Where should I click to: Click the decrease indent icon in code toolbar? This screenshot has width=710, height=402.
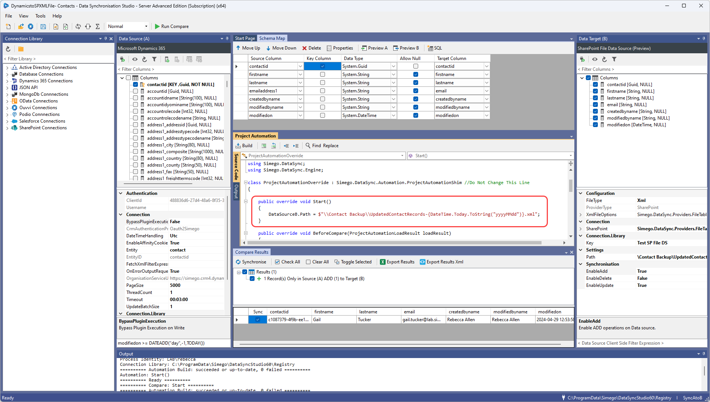click(286, 146)
